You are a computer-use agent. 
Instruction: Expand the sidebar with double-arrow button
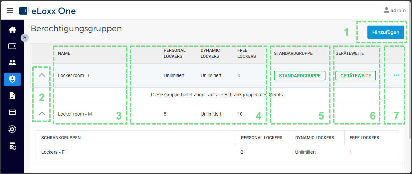click(x=25, y=38)
